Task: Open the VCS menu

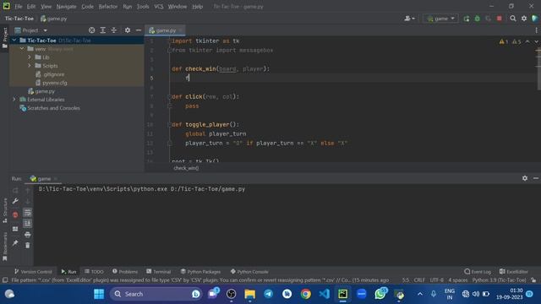Action: (x=159, y=7)
